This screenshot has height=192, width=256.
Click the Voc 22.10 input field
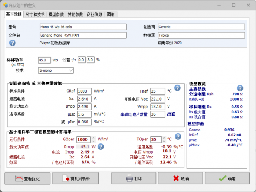[x=157, y=99]
